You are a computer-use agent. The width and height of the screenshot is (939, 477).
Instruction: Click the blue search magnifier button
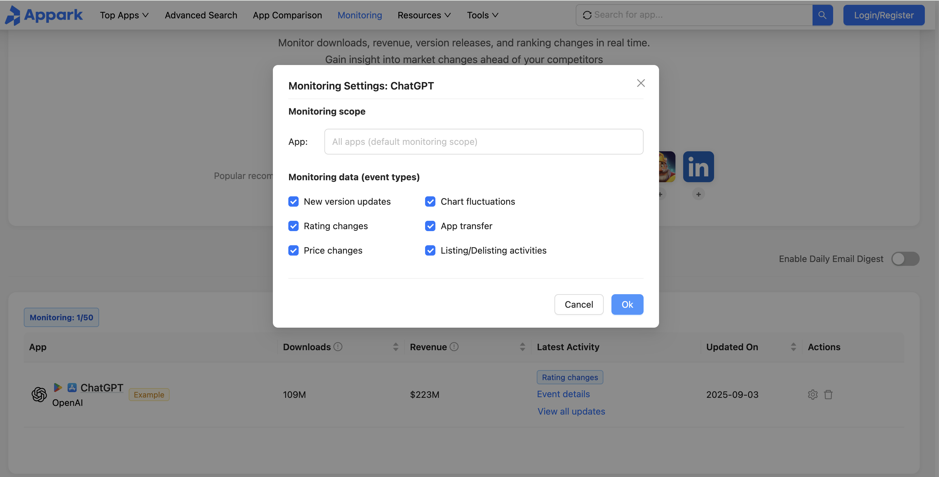pos(822,15)
